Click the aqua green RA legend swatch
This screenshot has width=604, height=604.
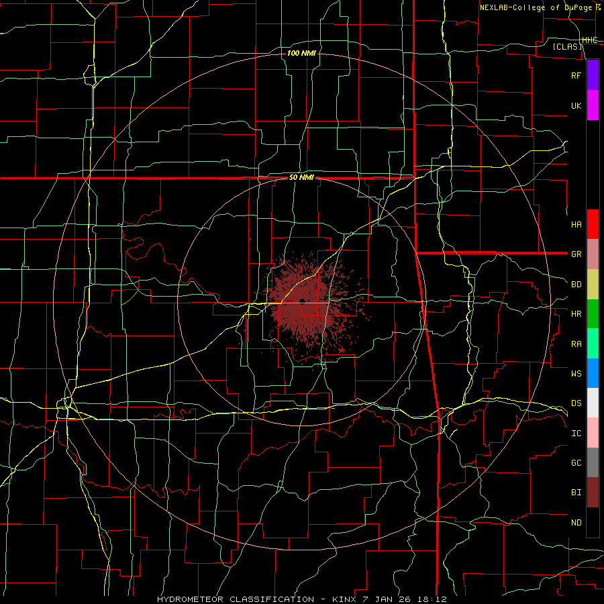pyautogui.click(x=593, y=344)
